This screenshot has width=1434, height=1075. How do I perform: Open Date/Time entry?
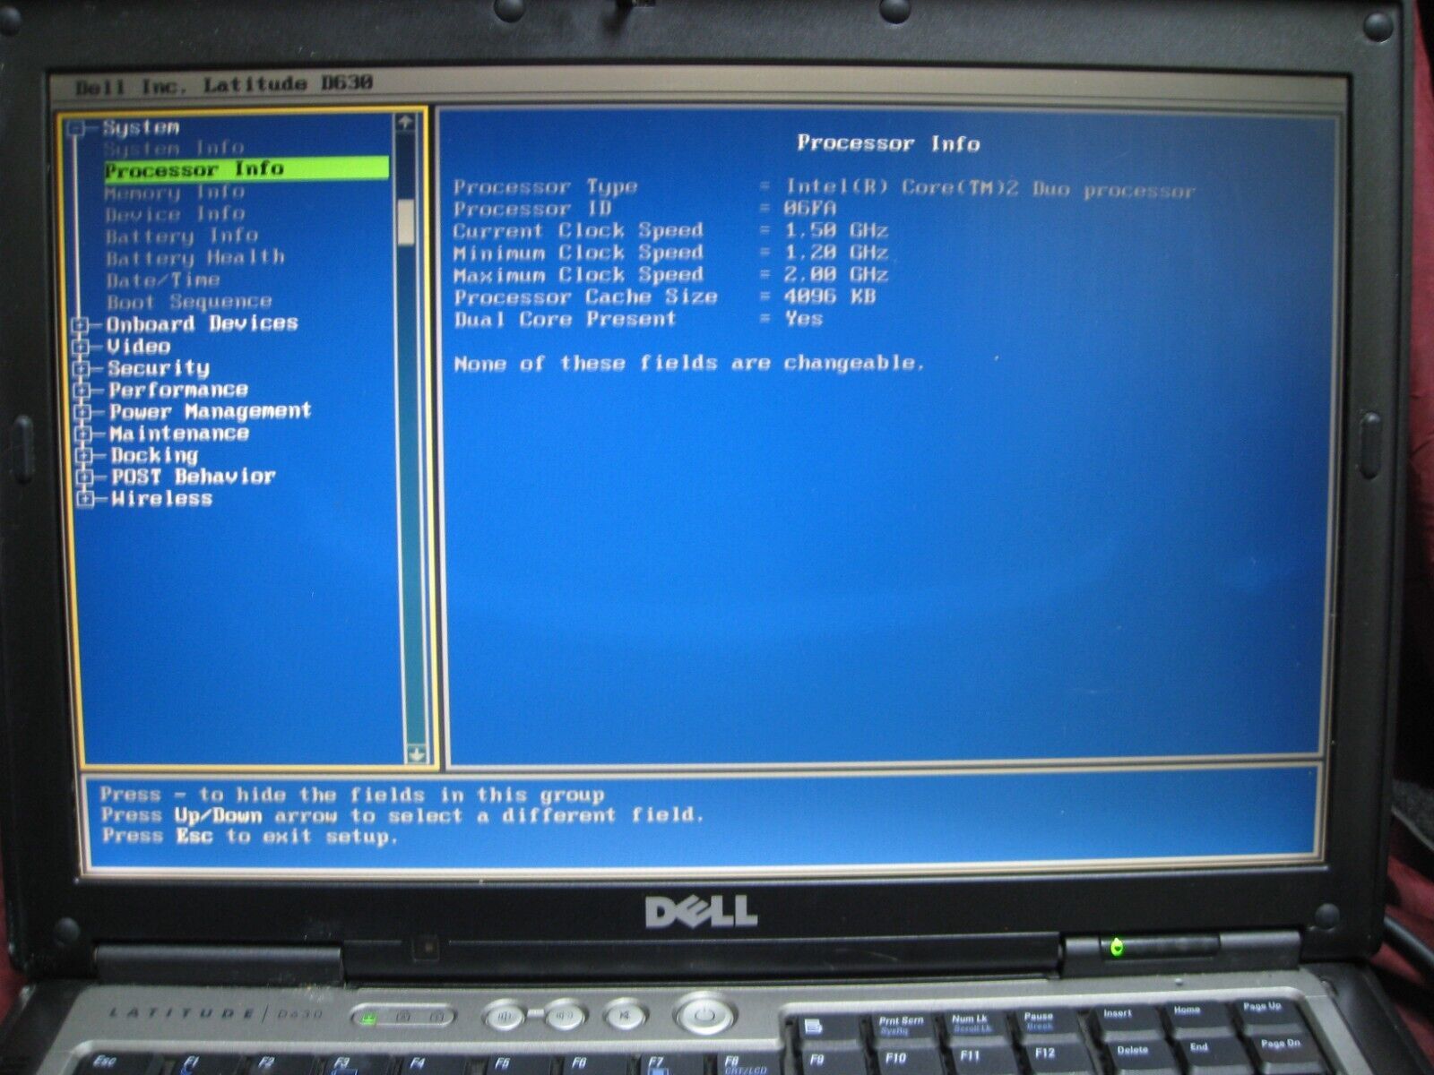(x=163, y=279)
